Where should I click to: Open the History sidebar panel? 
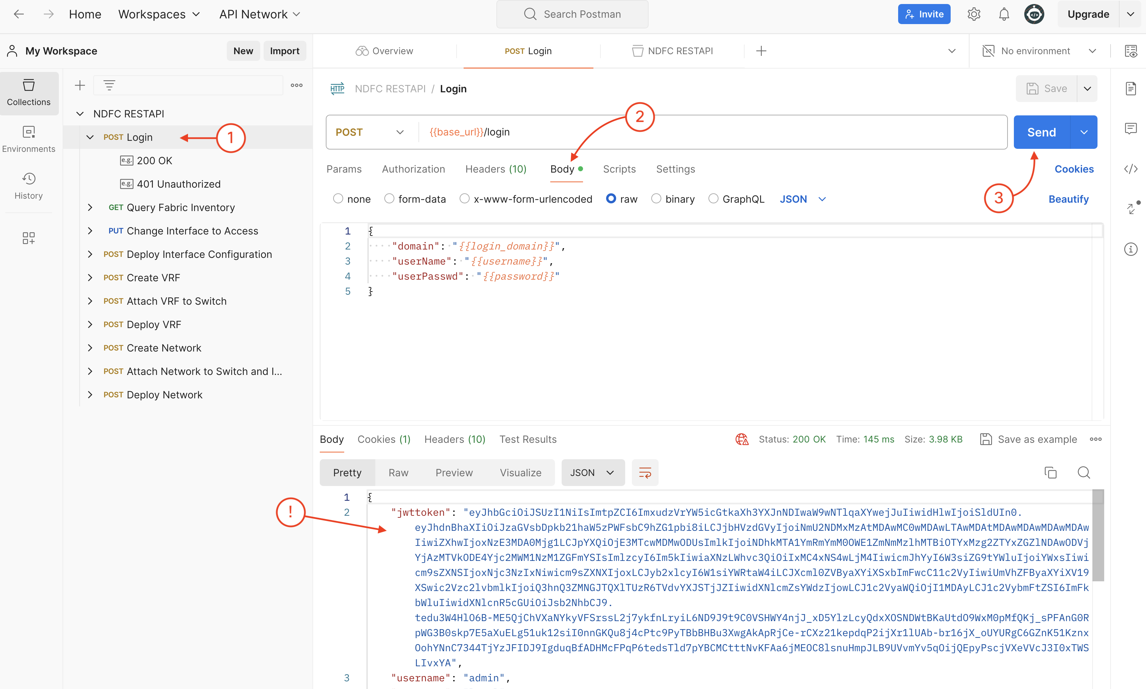[29, 186]
